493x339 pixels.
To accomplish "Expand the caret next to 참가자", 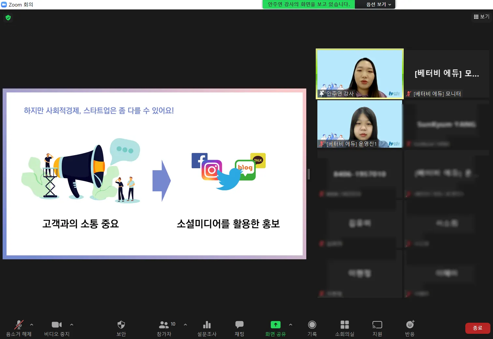I will 185,325.
